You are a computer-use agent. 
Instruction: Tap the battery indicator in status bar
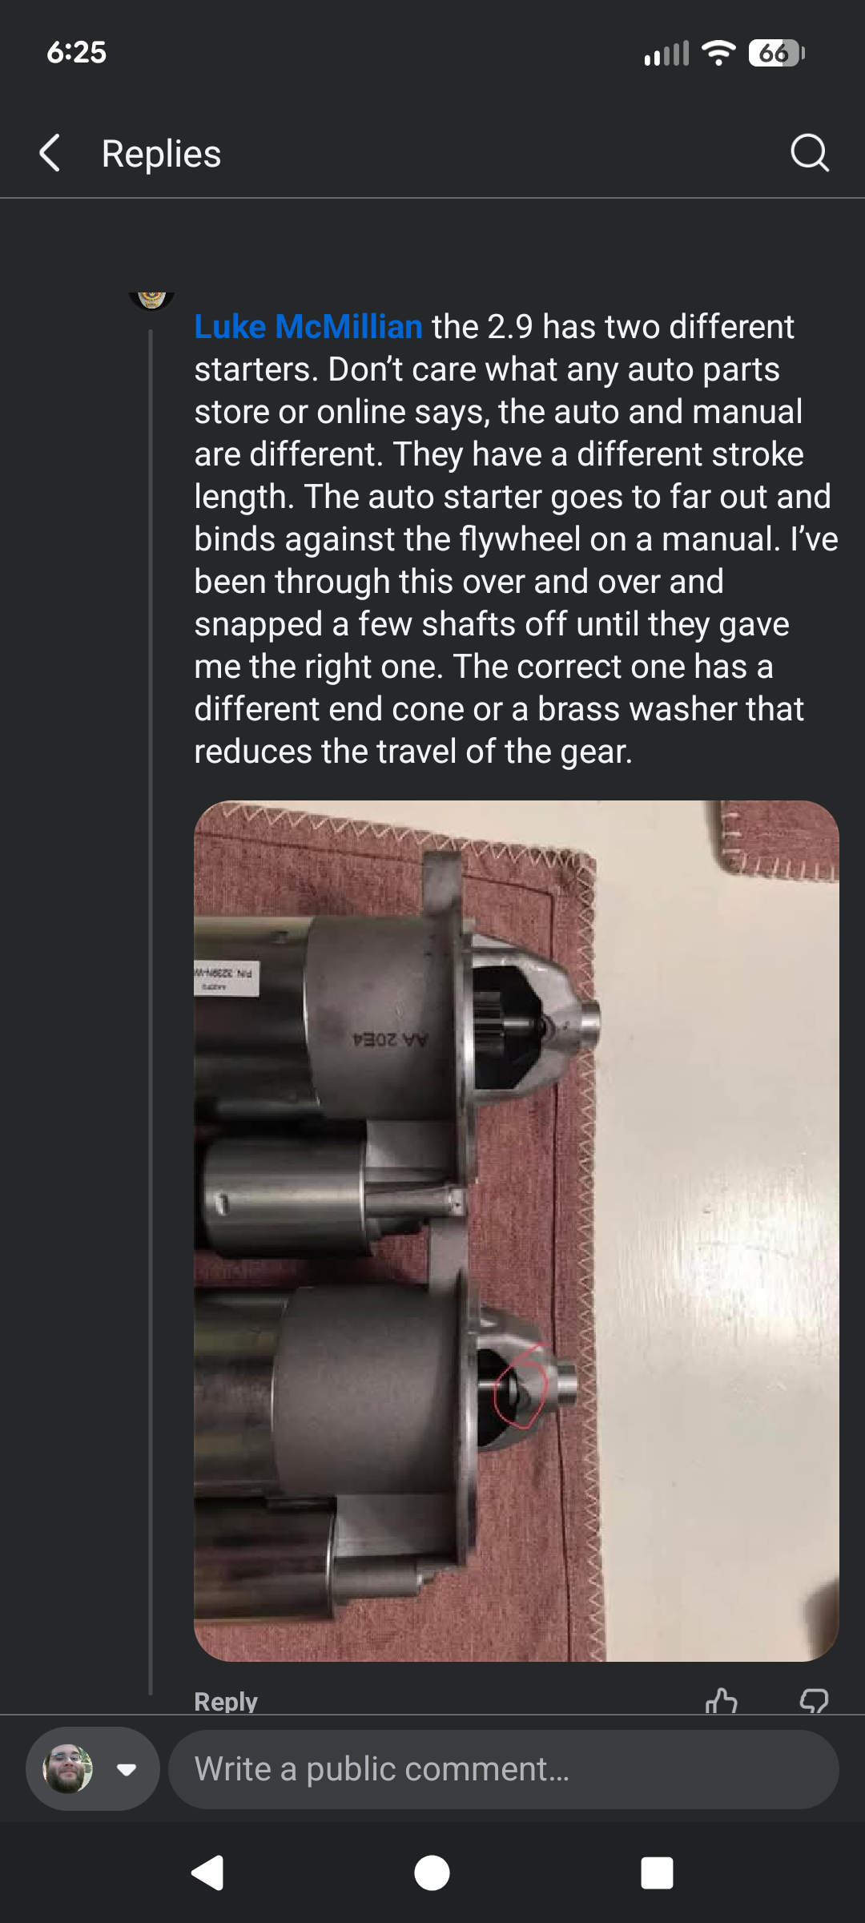point(776,53)
